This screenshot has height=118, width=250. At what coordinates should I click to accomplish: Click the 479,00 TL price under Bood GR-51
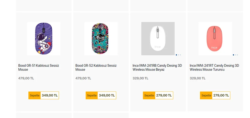click(26, 78)
